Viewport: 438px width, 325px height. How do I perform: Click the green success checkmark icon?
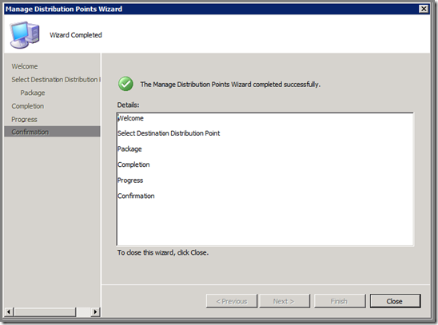[x=125, y=84]
